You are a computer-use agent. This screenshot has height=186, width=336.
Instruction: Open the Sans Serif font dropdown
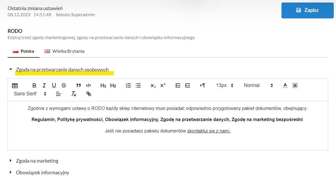[x=30, y=94]
